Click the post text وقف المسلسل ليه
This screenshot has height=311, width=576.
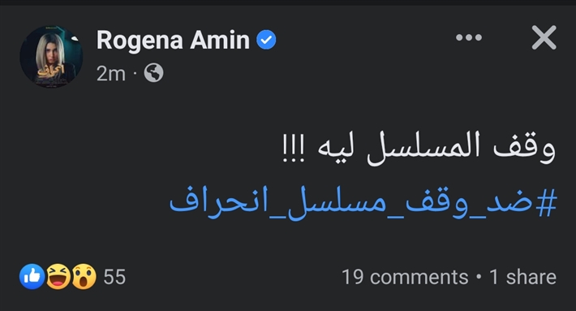[x=419, y=148]
